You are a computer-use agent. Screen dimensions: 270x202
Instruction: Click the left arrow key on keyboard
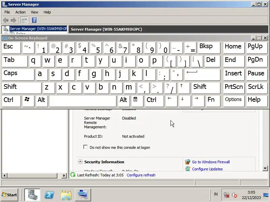coord(171,101)
